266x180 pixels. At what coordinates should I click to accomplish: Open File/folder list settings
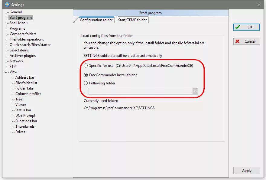26,83
